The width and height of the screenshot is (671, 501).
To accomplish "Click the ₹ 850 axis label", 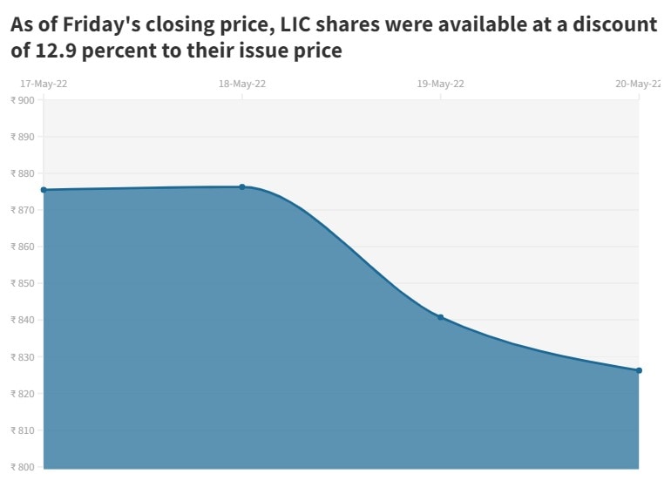I will tap(22, 283).
